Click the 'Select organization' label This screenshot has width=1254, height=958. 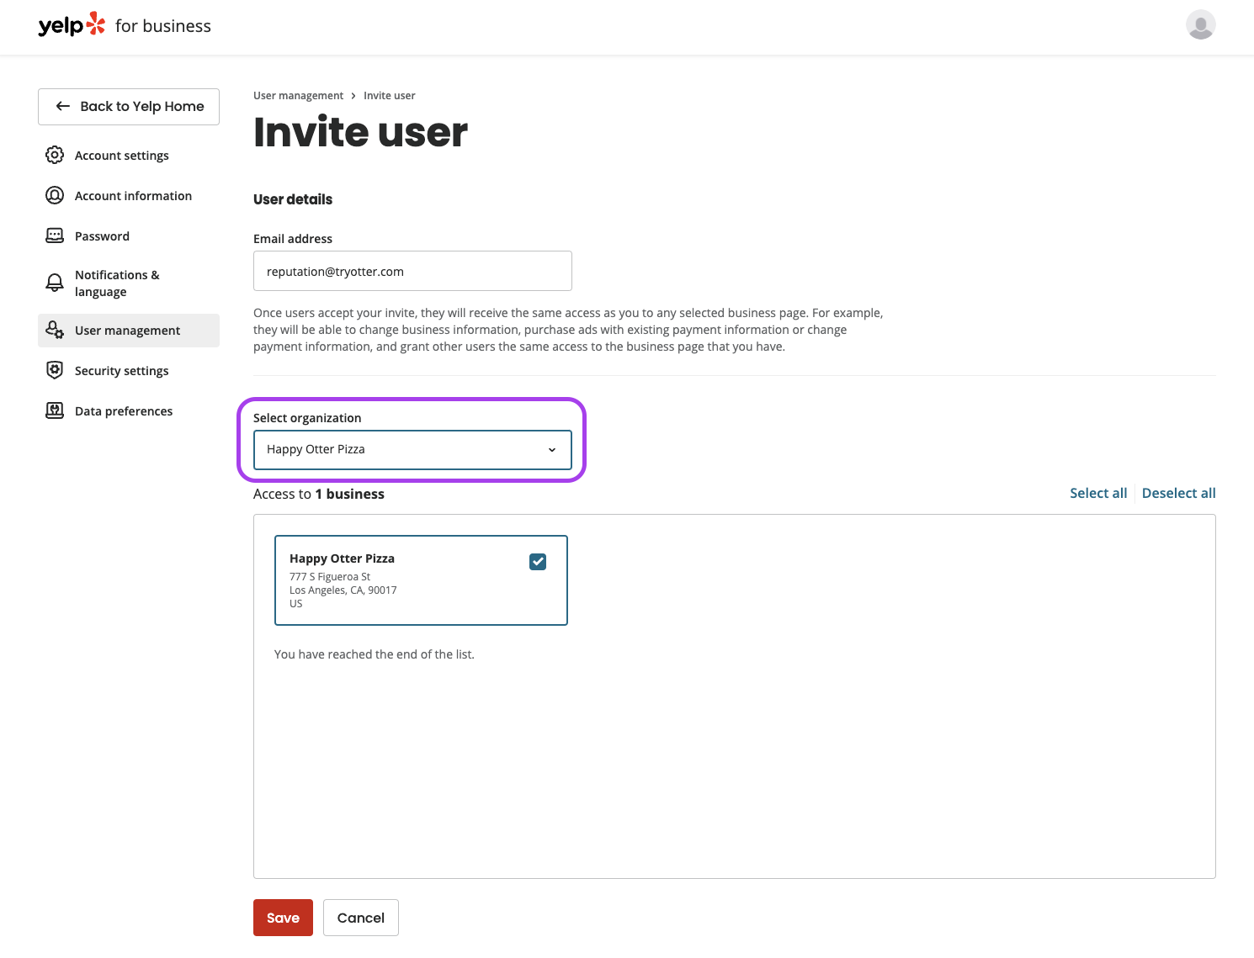coord(307,418)
